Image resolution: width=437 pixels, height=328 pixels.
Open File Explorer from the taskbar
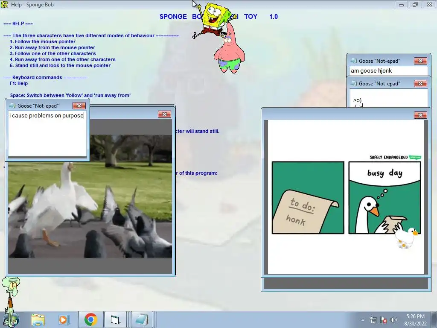click(x=38, y=319)
